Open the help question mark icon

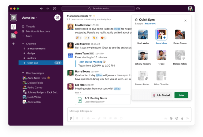coord(138,8)
